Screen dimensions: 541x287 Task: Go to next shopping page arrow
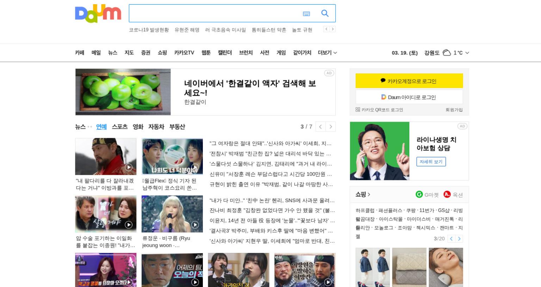point(459,239)
